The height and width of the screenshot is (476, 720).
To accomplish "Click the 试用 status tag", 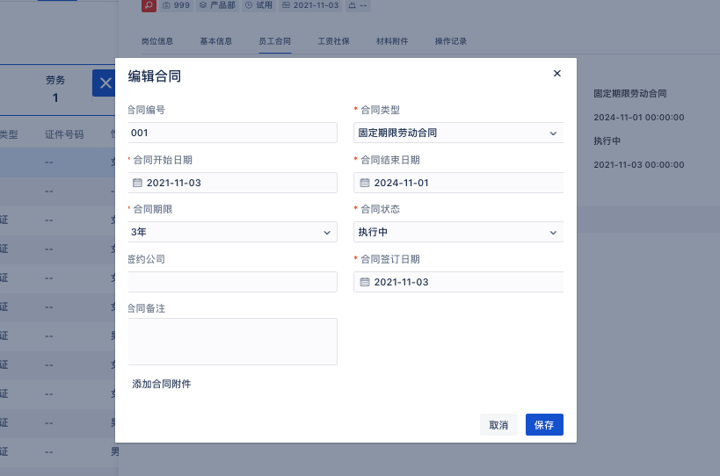I will tap(259, 5).
